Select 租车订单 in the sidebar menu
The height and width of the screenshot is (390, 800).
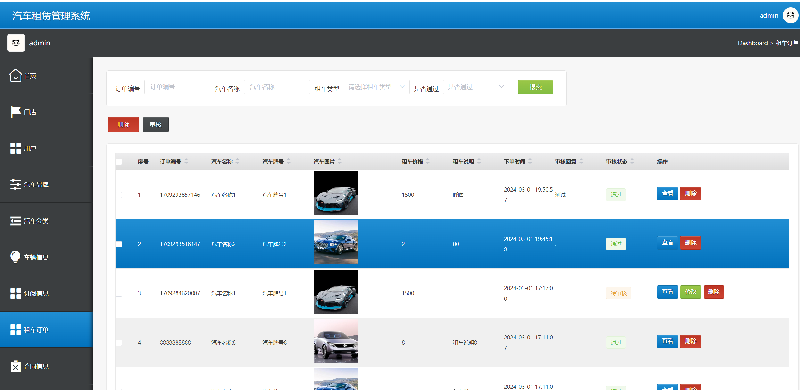[37, 330]
